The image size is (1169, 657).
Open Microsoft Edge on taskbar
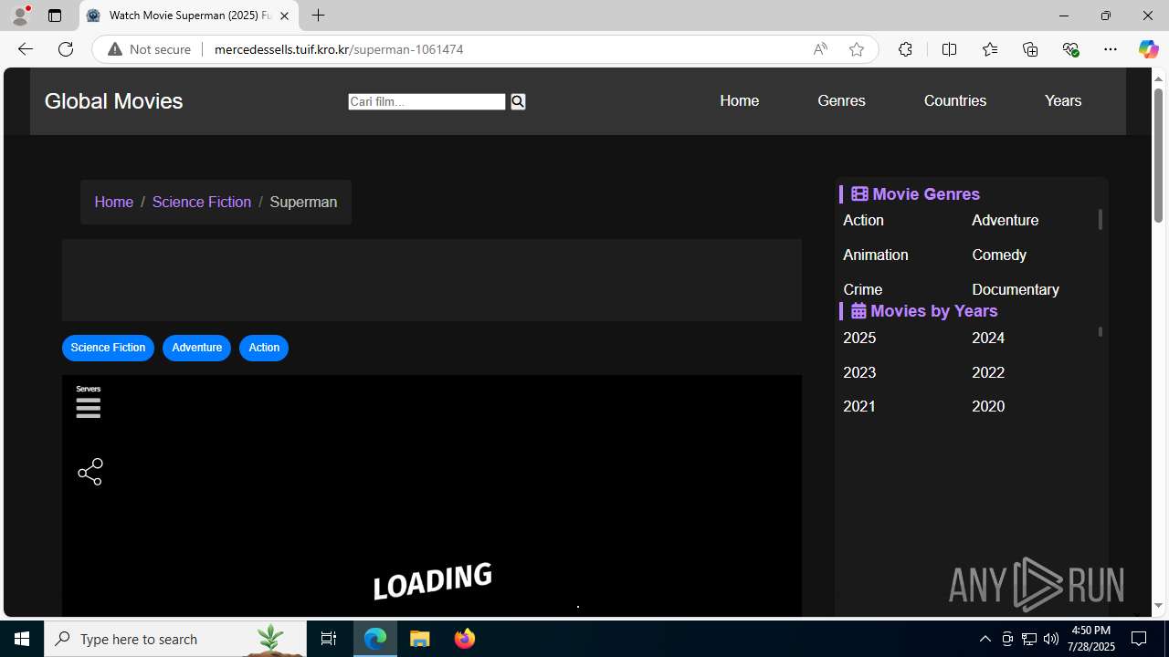click(x=375, y=639)
